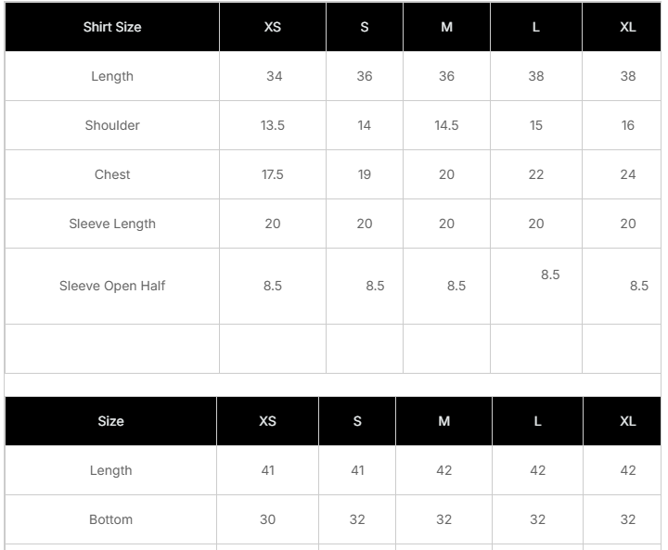This screenshot has width=668, height=550.
Task: Click Shoulder value 14.5 for size M
Action: pyautogui.click(x=446, y=125)
